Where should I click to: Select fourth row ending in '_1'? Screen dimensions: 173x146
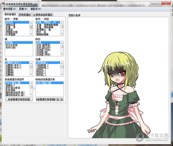pyautogui.click(x=48, y=70)
